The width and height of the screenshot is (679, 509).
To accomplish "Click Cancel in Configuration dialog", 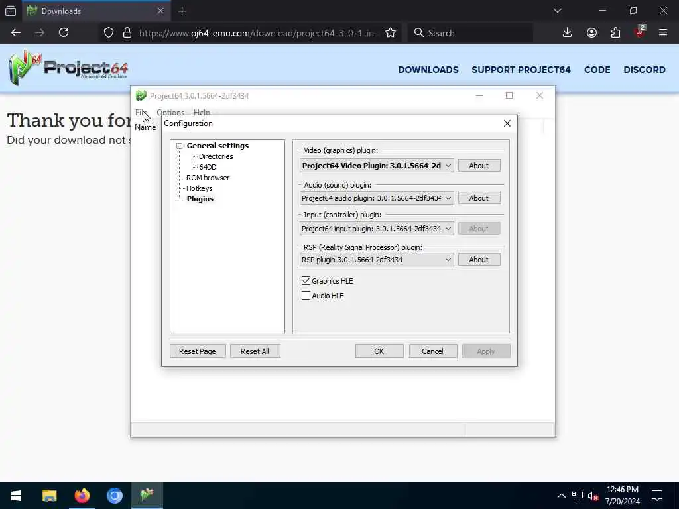I will (x=433, y=351).
